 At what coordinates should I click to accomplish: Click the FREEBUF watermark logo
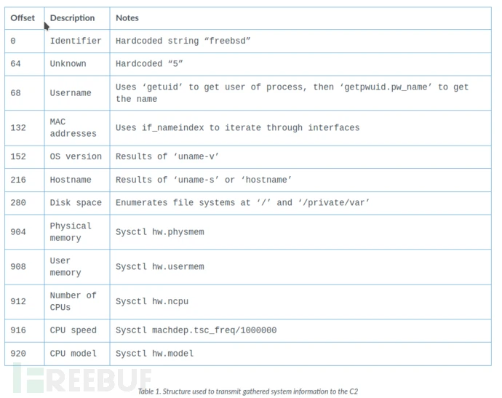(82, 379)
